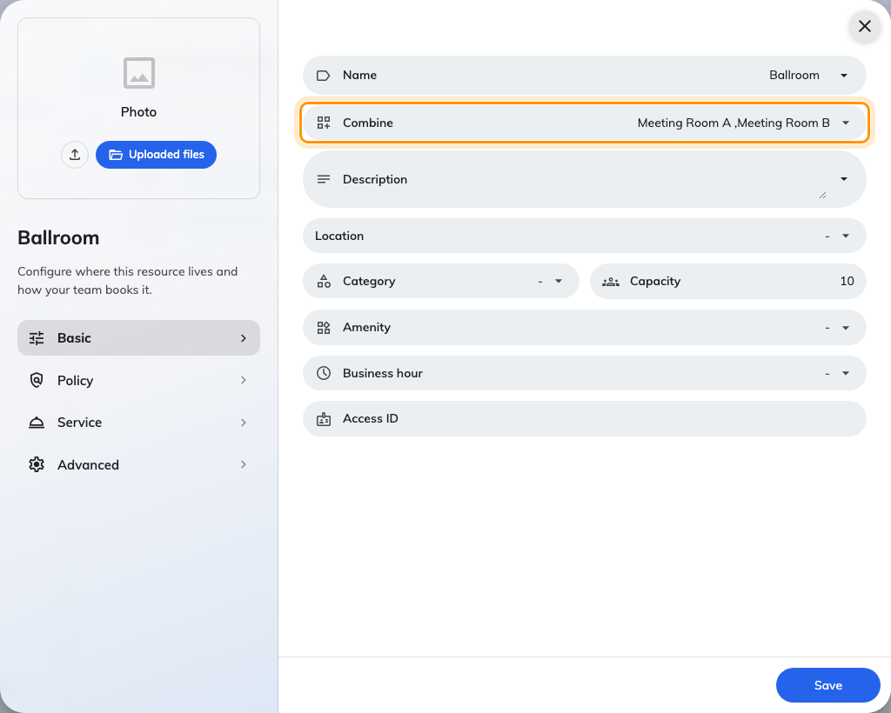Switch to the Advanced section
The height and width of the screenshot is (713, 891).
tap(138, 464)
